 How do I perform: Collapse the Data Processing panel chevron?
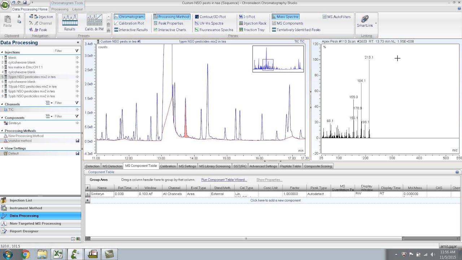point(78,43)
